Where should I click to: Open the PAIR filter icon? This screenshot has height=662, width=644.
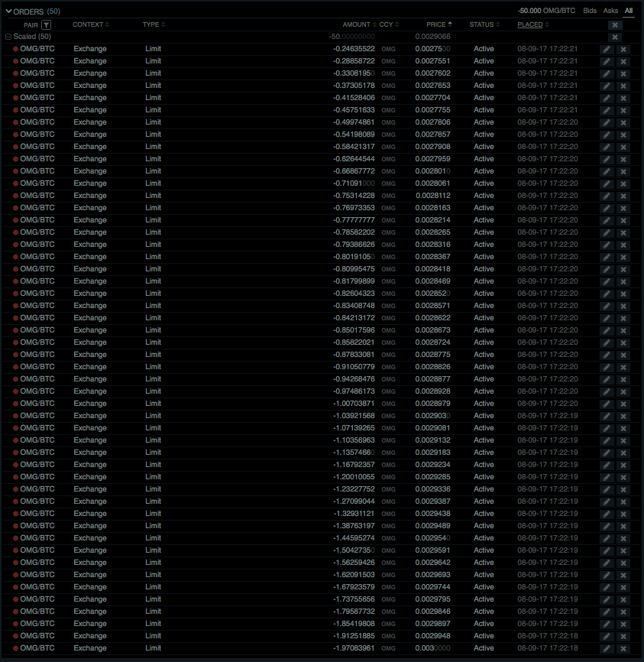pyautogui.click(x=47, y=25)
